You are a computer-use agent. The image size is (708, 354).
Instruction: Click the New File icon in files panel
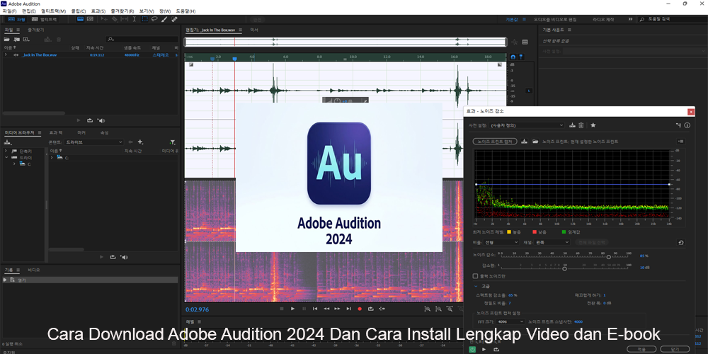pos(26,39)
